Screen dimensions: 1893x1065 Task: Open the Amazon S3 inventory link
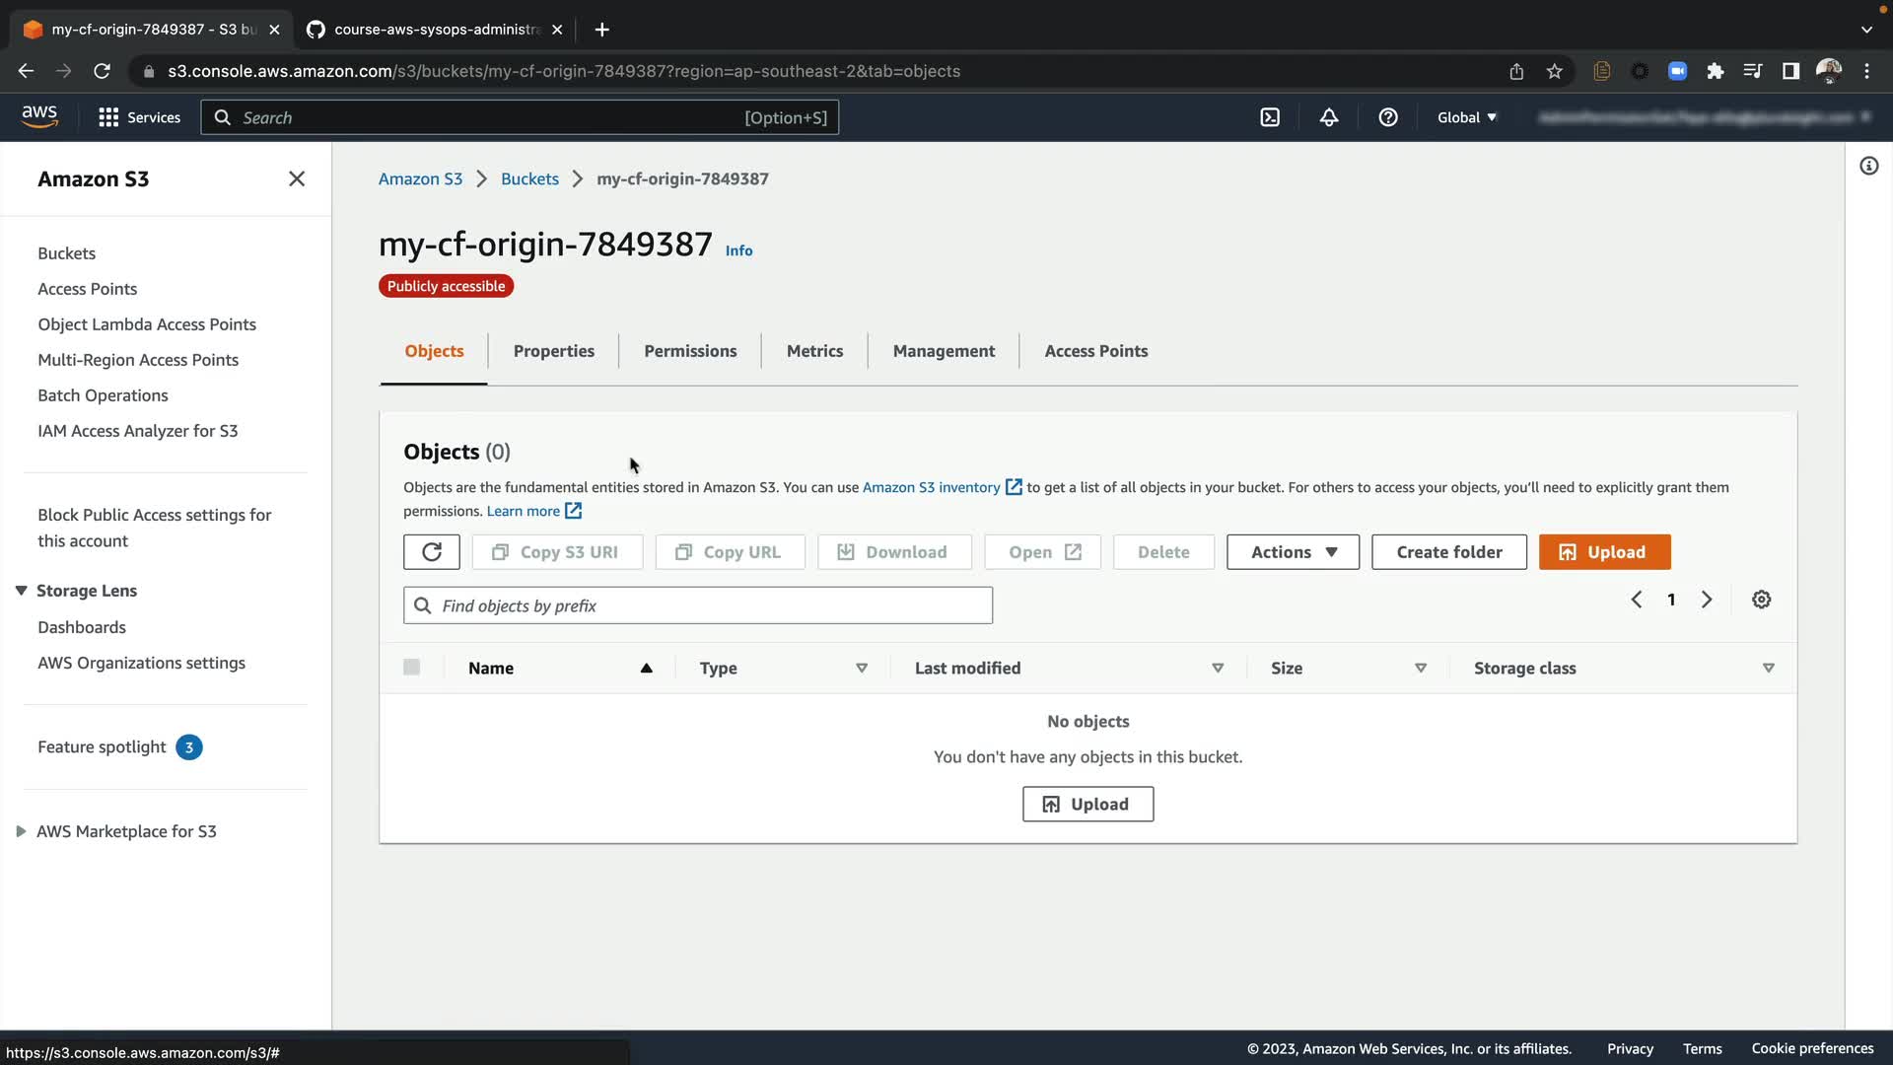pos(931,487)
